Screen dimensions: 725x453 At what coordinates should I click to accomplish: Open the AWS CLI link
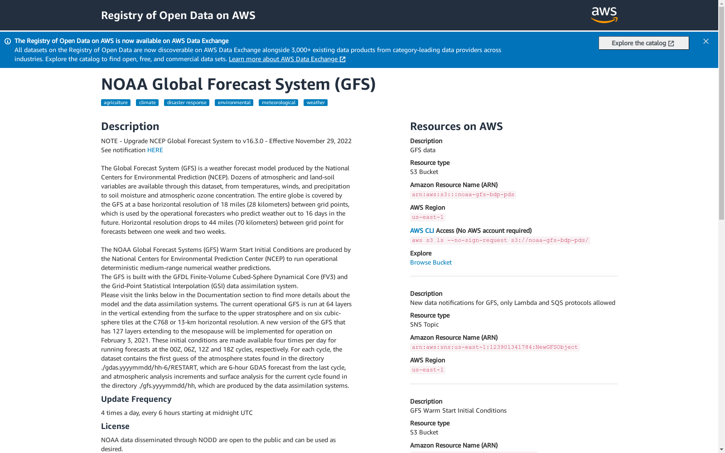[422, 231]
